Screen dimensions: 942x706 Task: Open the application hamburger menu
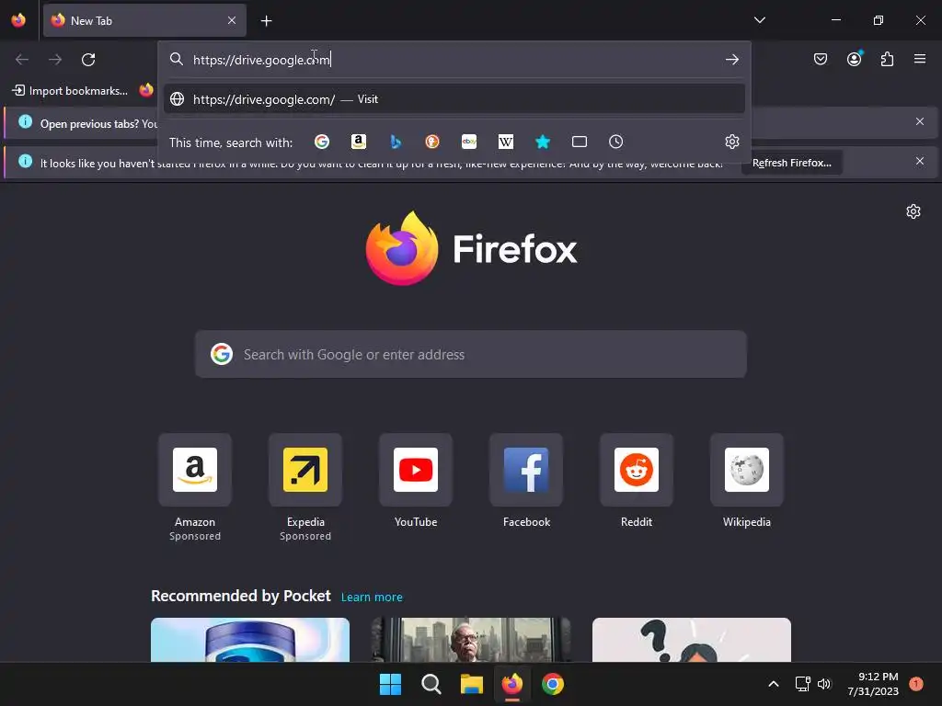pyautogui.click(x=920, y=59)
